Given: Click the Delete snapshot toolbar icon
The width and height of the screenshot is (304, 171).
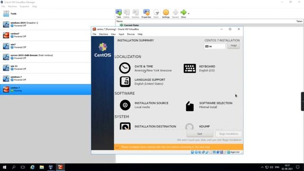Looking at the screenshot, I should point(126,14).
